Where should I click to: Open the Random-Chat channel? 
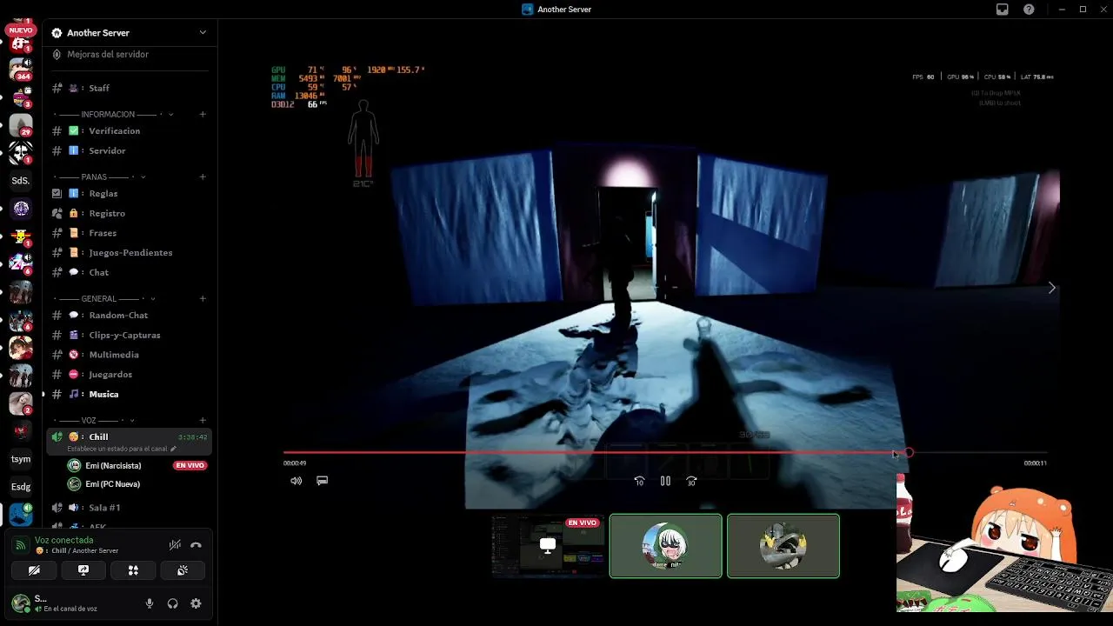click(130, 315)
